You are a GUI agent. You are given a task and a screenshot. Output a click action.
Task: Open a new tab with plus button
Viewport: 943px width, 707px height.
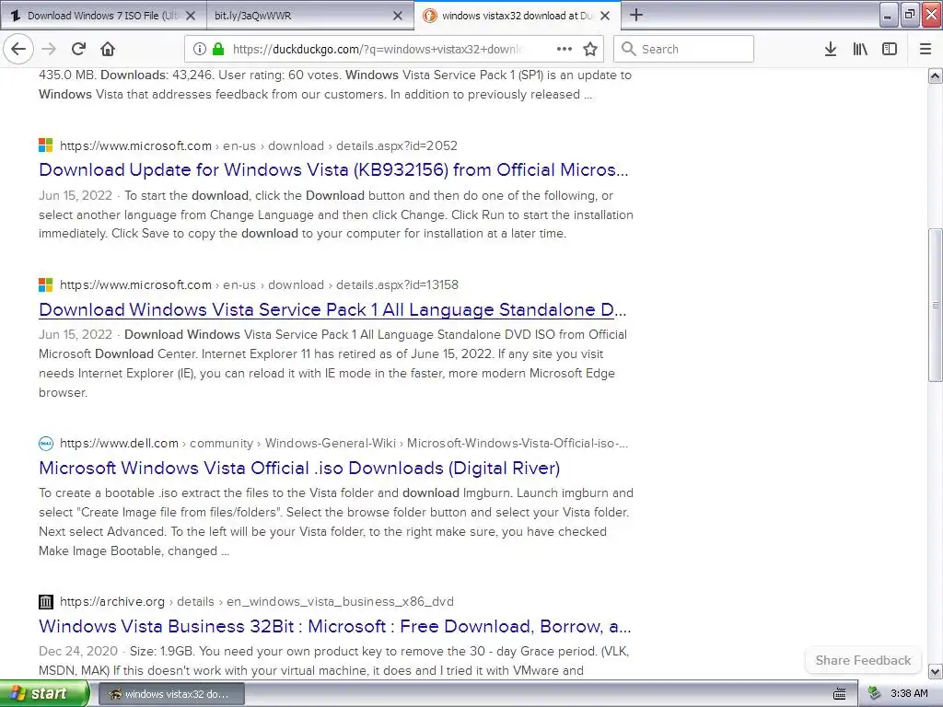635,15
